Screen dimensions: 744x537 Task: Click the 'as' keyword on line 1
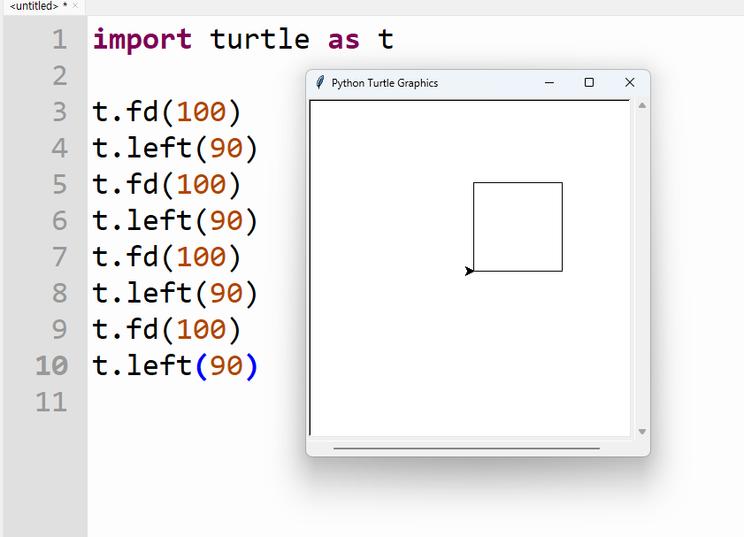[x=343, y=41]
